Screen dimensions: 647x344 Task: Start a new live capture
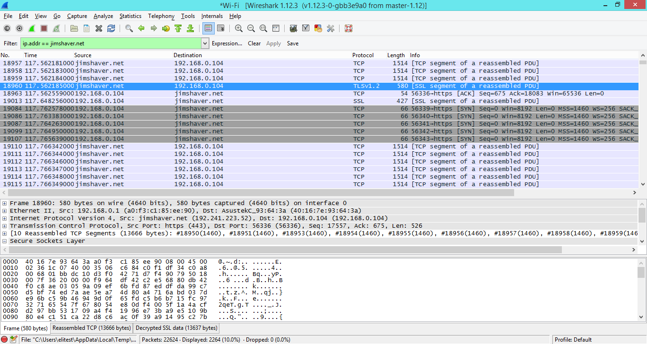[x=32, y=28]
